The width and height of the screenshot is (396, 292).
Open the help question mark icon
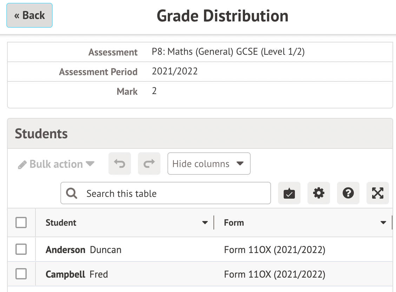pos(348,193)
